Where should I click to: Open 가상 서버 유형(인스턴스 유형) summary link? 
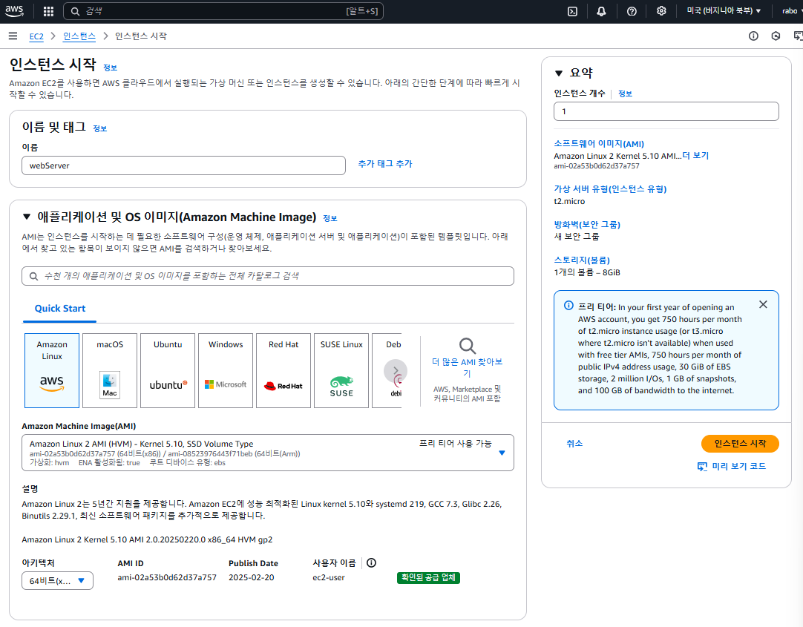point(611,189)
